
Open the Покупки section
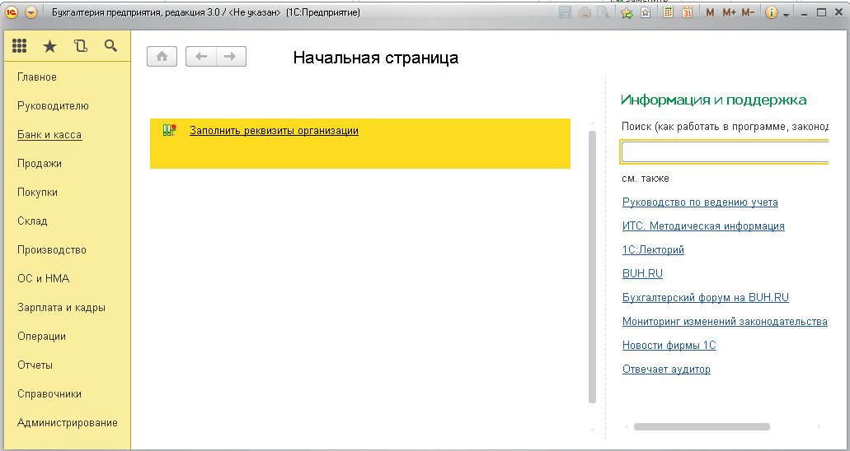pyautogui.click(x=37, y=193)
